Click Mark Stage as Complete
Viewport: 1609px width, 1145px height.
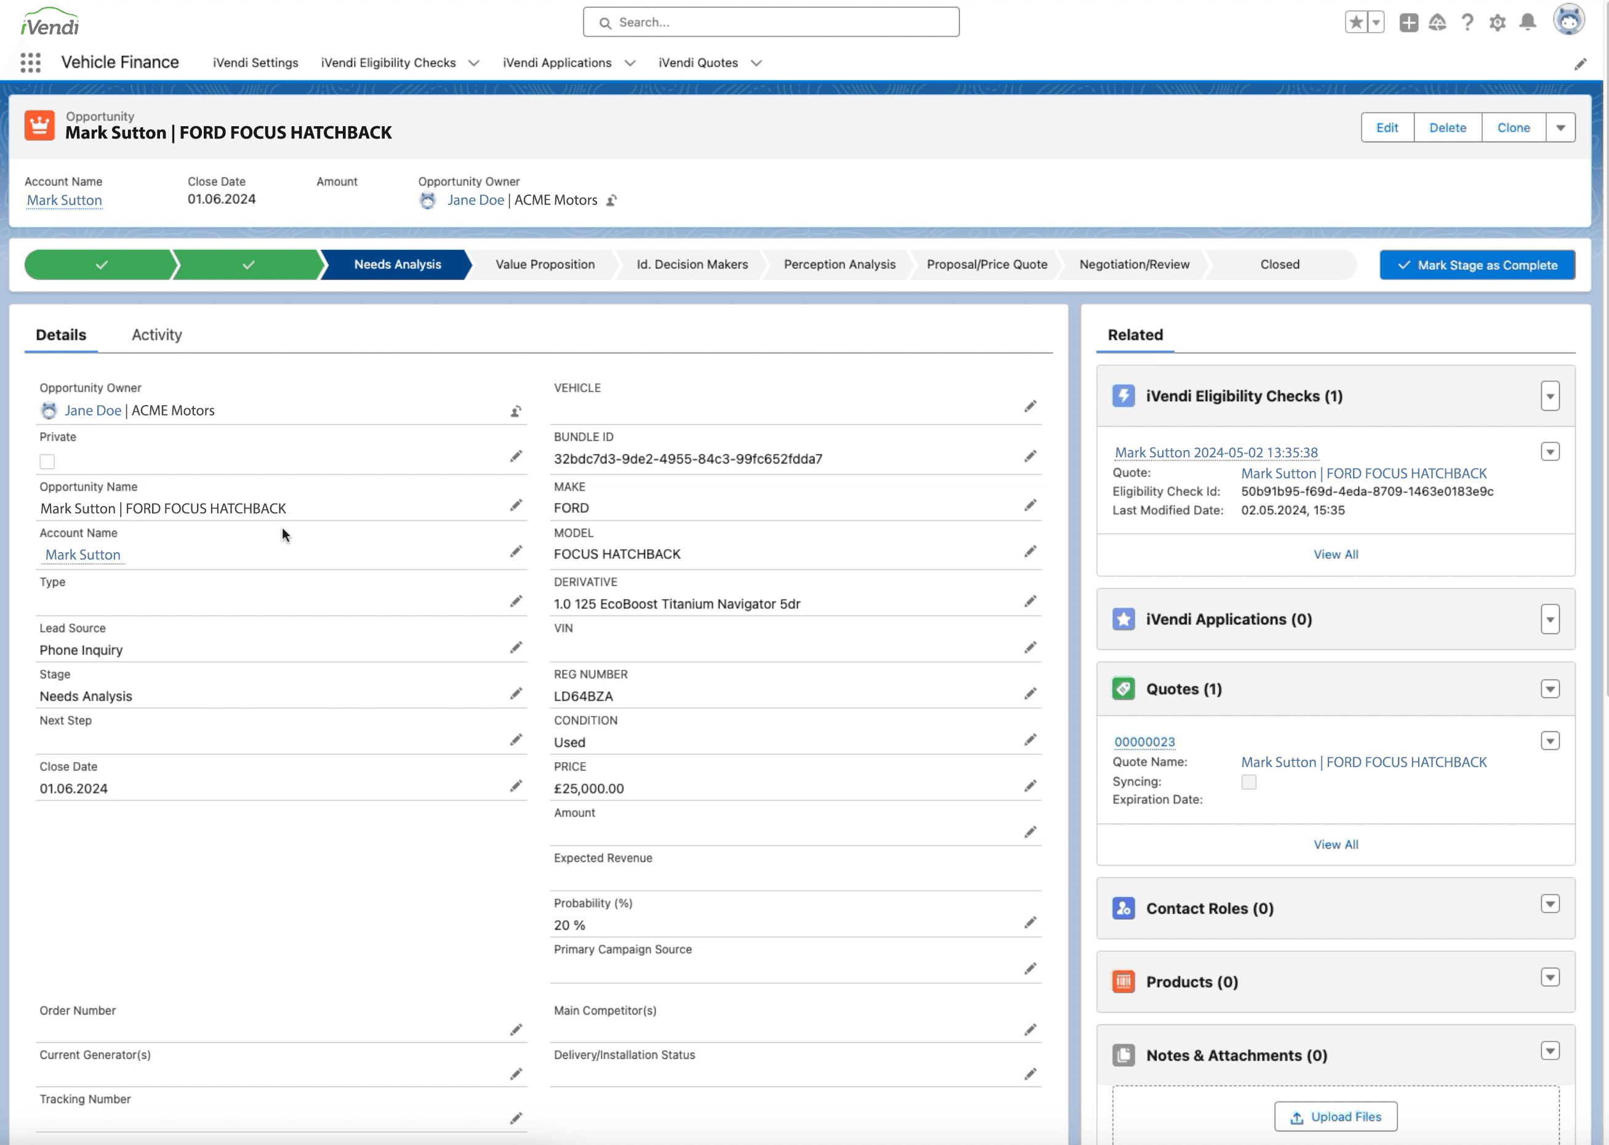pos(1477,265)
